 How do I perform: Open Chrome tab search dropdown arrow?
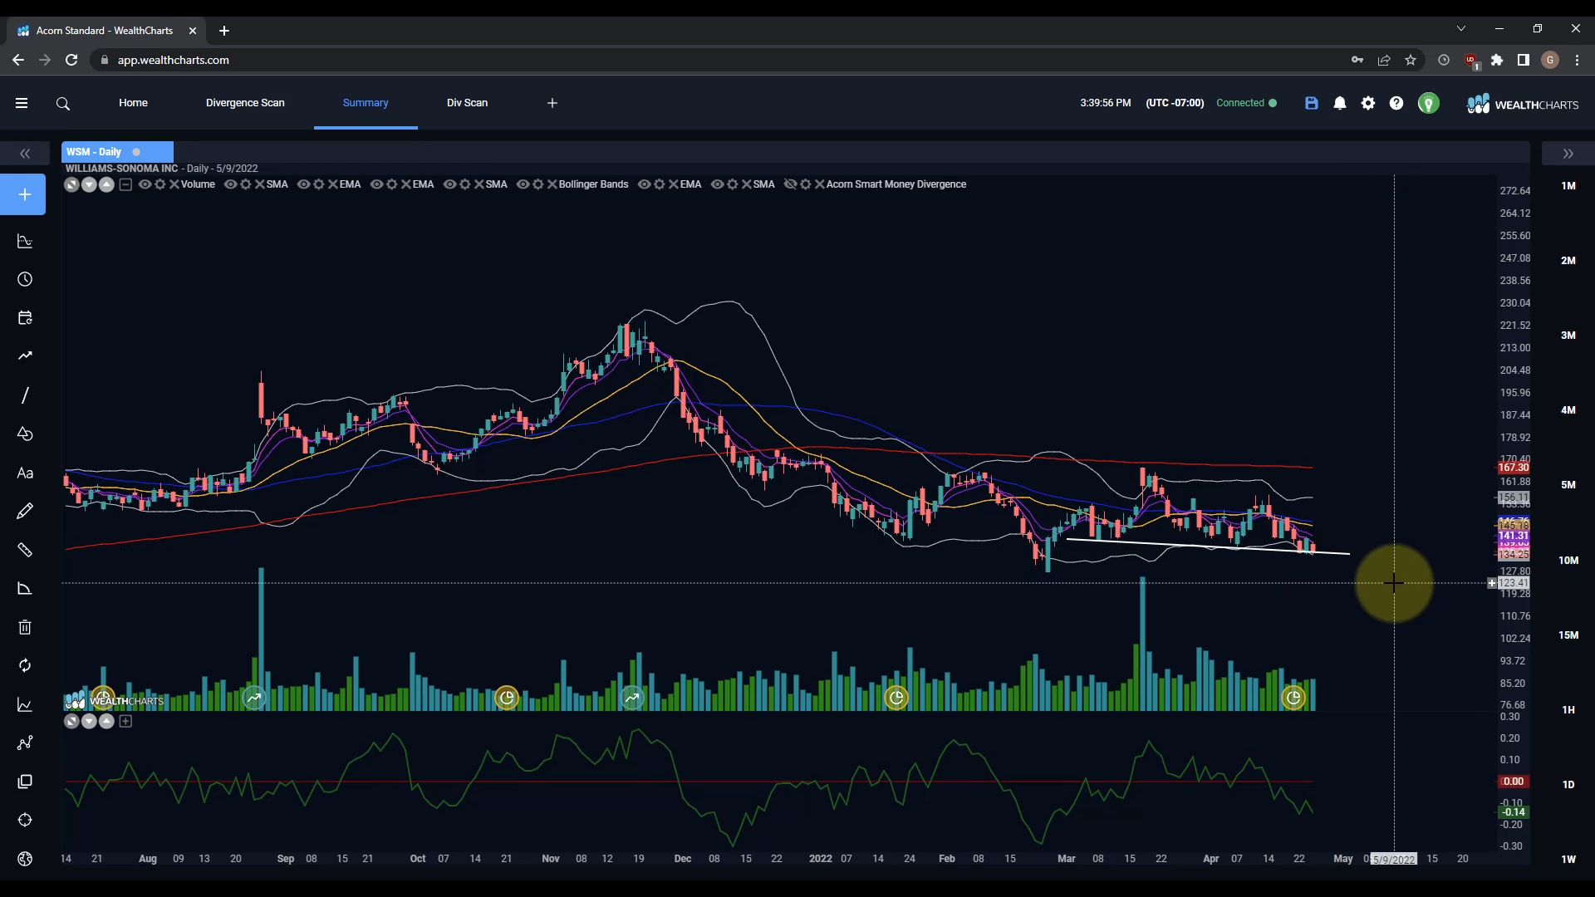[x=1461, y=29]
